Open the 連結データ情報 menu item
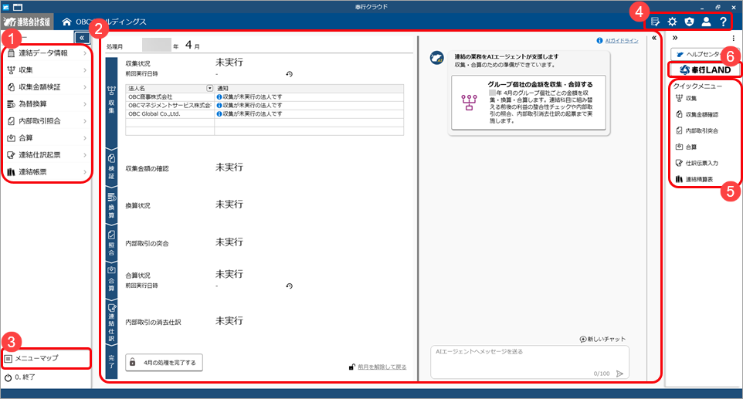Screen dimensions: 743x399 (46, 53)
